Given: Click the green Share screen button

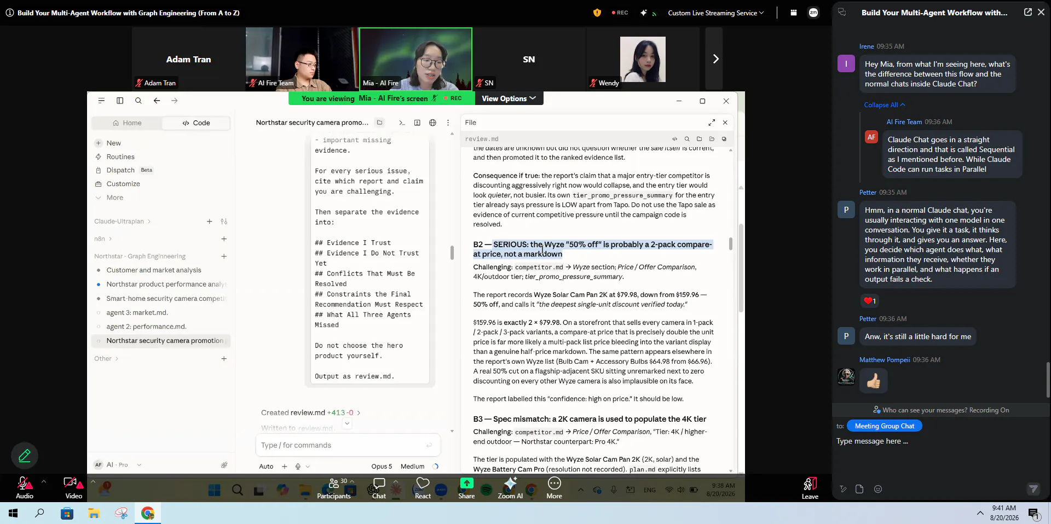Looking at the screenshot, I should tap(466, 488).
